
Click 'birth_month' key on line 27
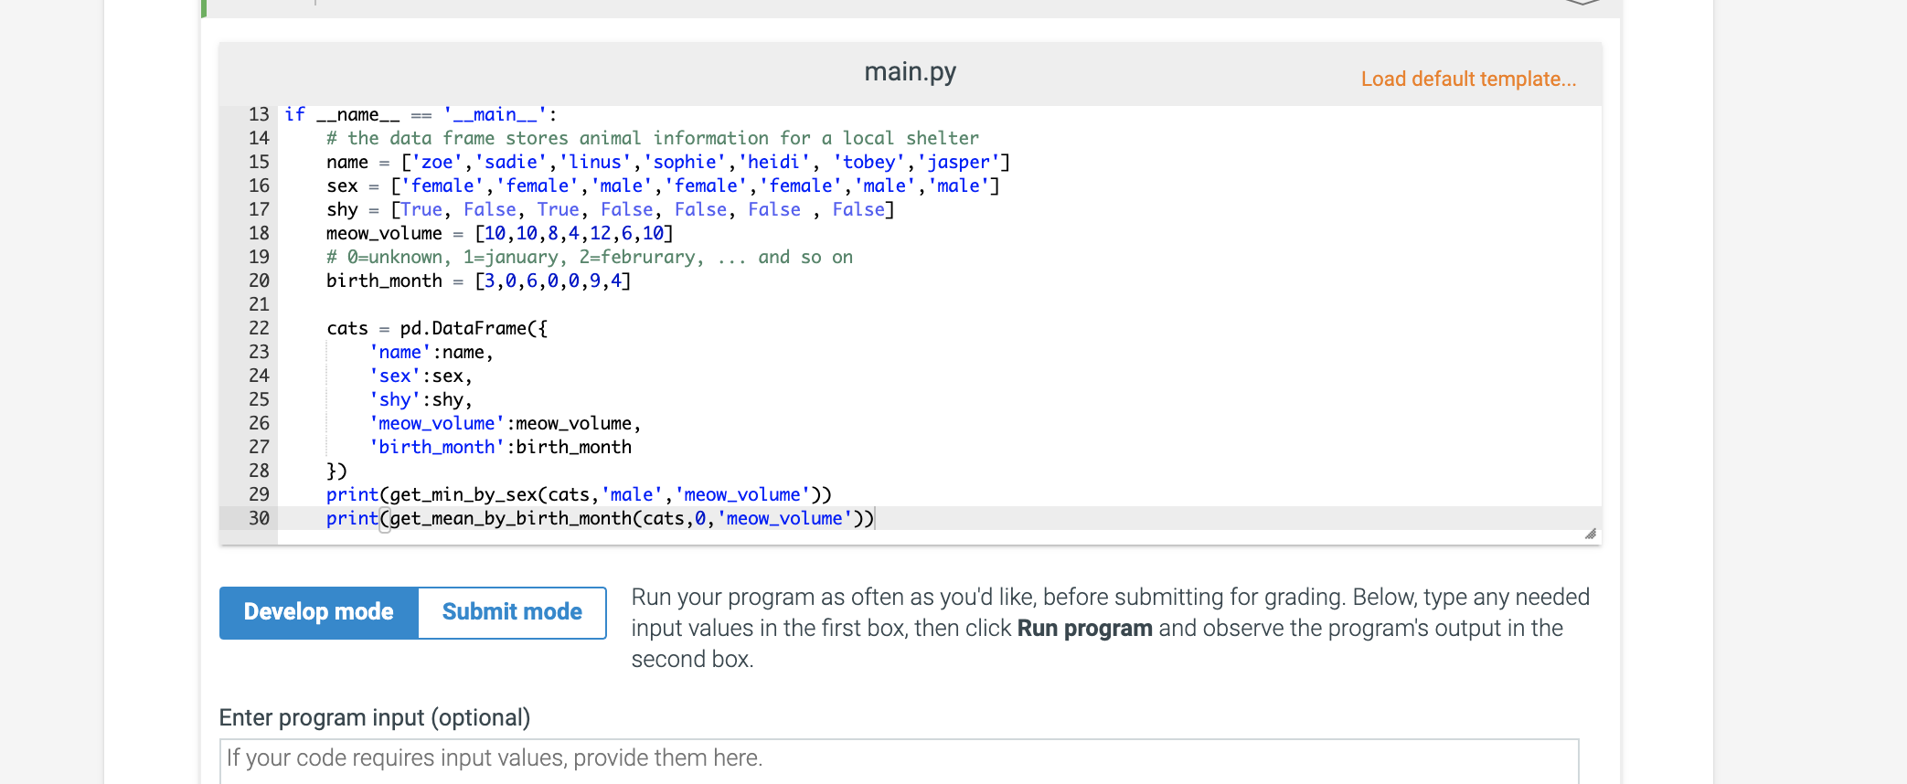tap(437, 447)
